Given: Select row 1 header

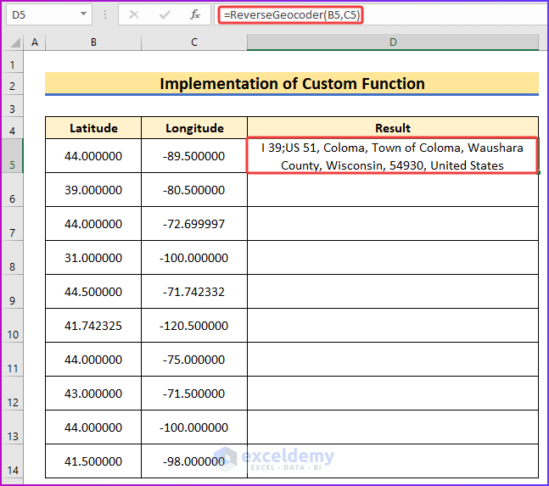Looking at the screenshot, I should coord(12,62).
